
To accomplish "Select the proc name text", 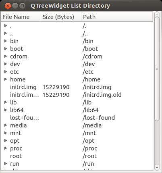I will pyautogui.click(x=16, y=148).
